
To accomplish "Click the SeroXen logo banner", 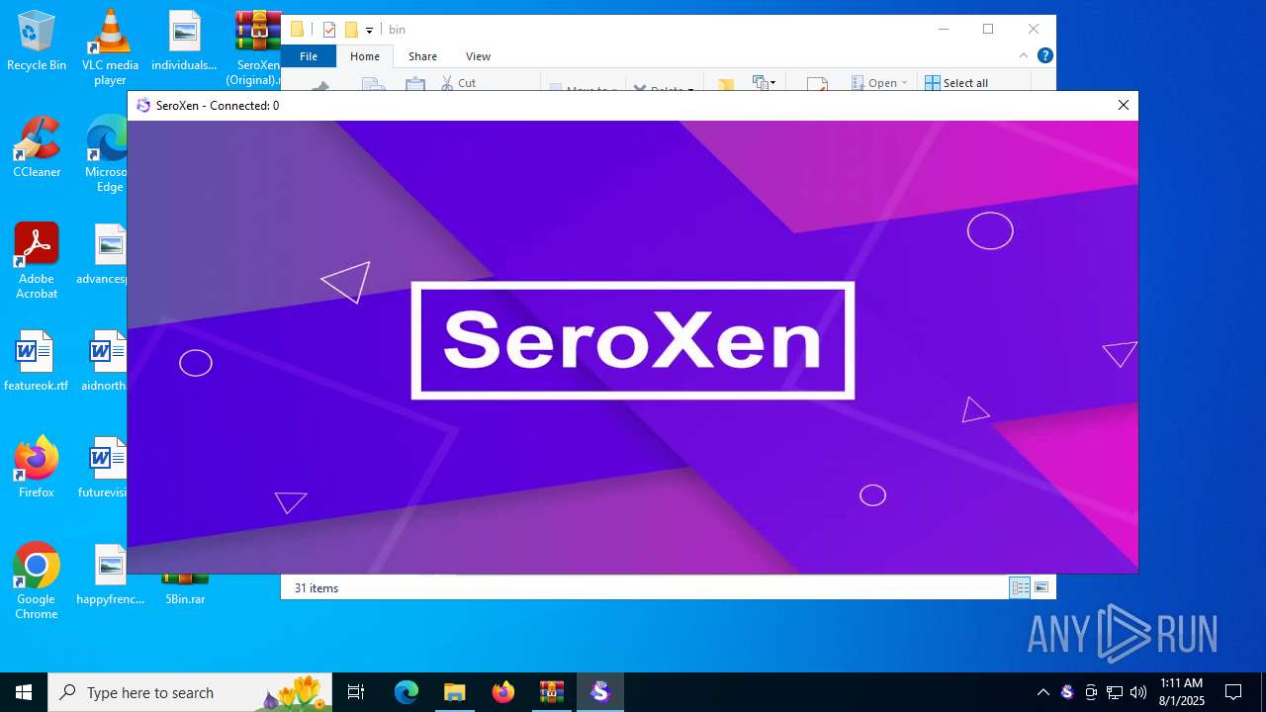I will point(633,340).
